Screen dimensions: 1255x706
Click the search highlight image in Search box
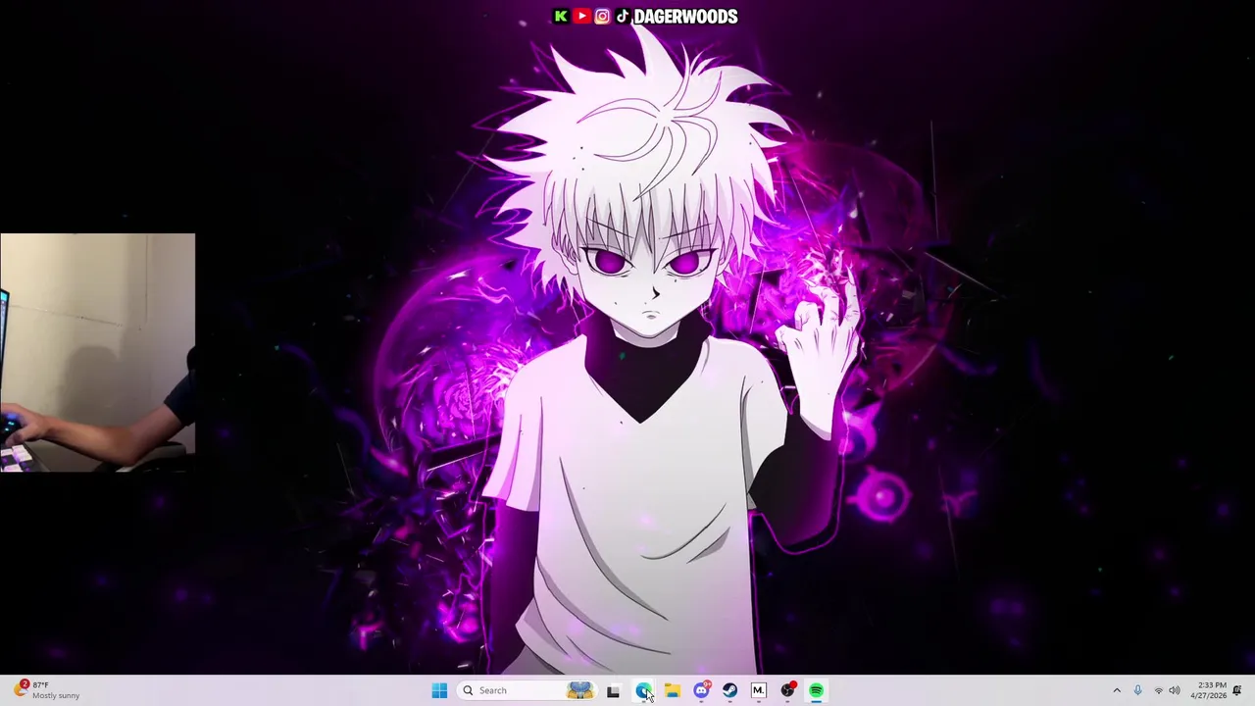[x=579, y=690]
